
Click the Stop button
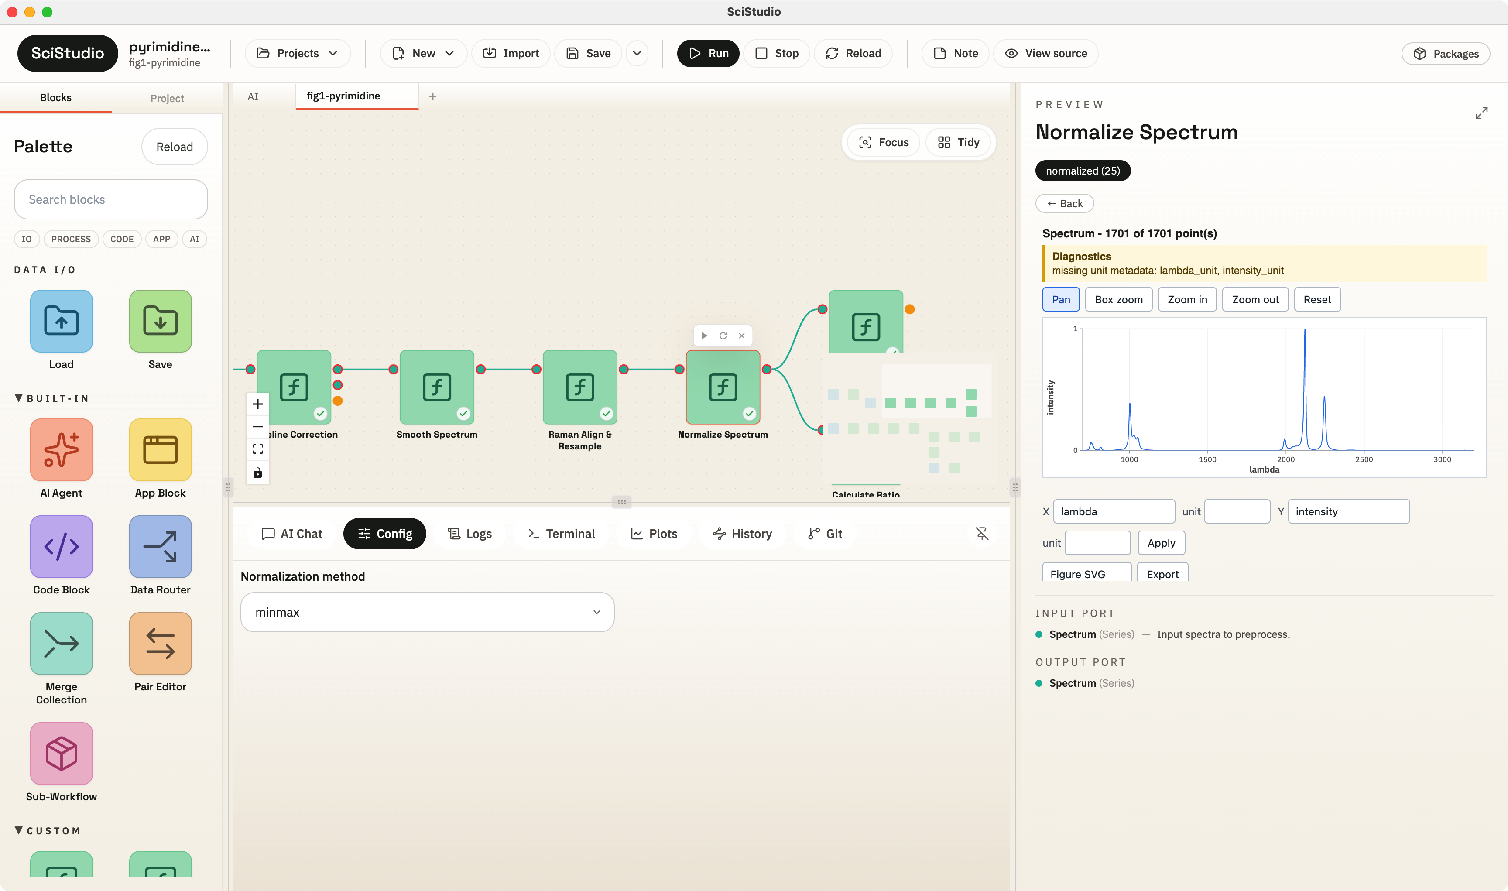coord(777,53)
